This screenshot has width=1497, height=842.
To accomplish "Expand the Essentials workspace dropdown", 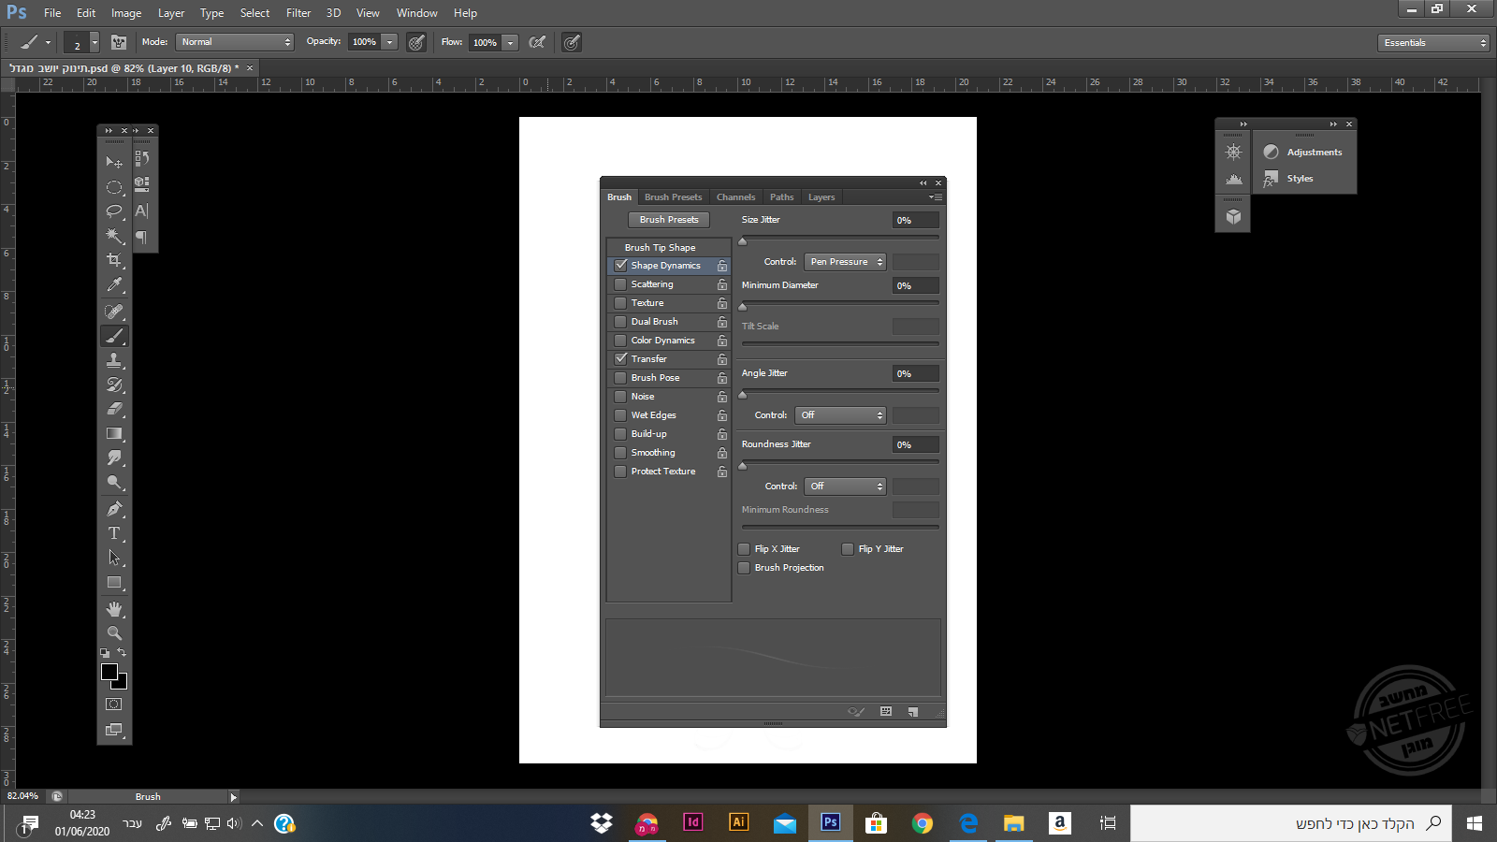I will tap(1433, 43).
